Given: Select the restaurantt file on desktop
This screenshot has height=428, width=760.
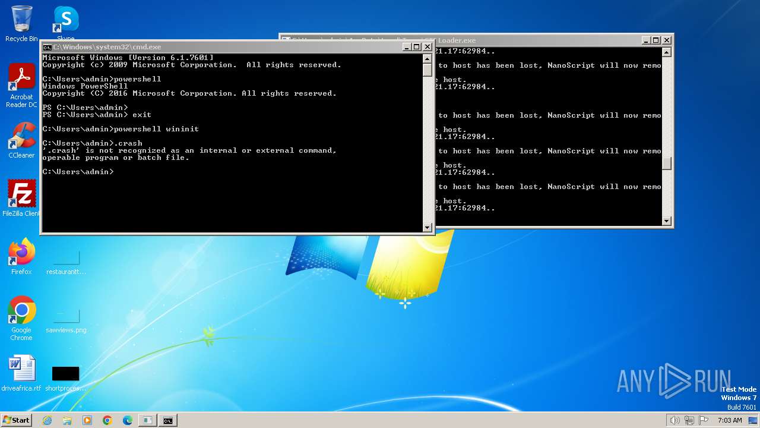Looking at the screenshot, I should (66, 261).
